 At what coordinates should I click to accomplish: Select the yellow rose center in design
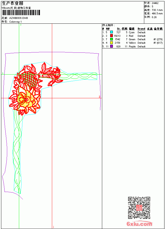click(26, 100)
